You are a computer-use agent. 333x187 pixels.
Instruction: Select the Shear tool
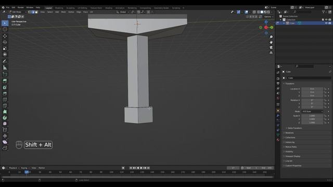5,142
